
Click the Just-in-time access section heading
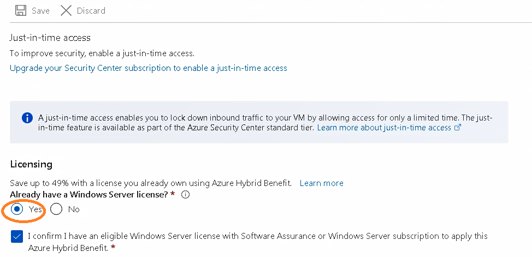[x=50, y=38]
